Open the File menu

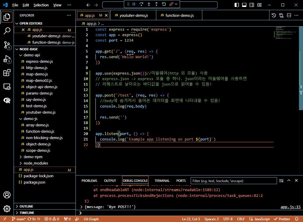[x=15, y=5]
